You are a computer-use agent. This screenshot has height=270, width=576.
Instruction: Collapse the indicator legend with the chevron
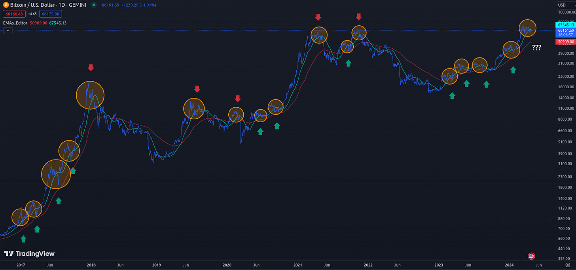coord(7,30)
